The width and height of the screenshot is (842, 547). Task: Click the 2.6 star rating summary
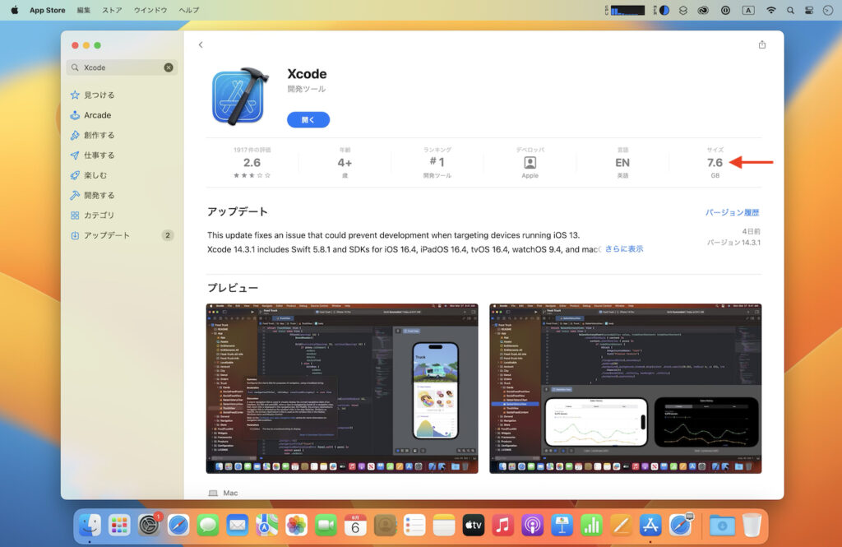point(252,163)
